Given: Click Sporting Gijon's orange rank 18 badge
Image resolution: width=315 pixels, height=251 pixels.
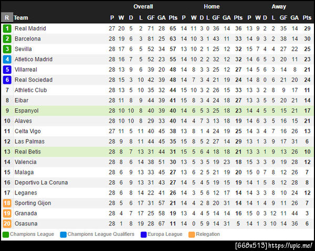Looking at the screenshot, I should pyautogui.click(x=7, y=203).
